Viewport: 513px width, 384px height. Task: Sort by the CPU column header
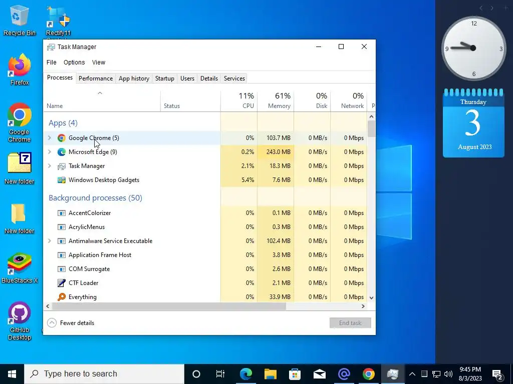coord(239,101)
